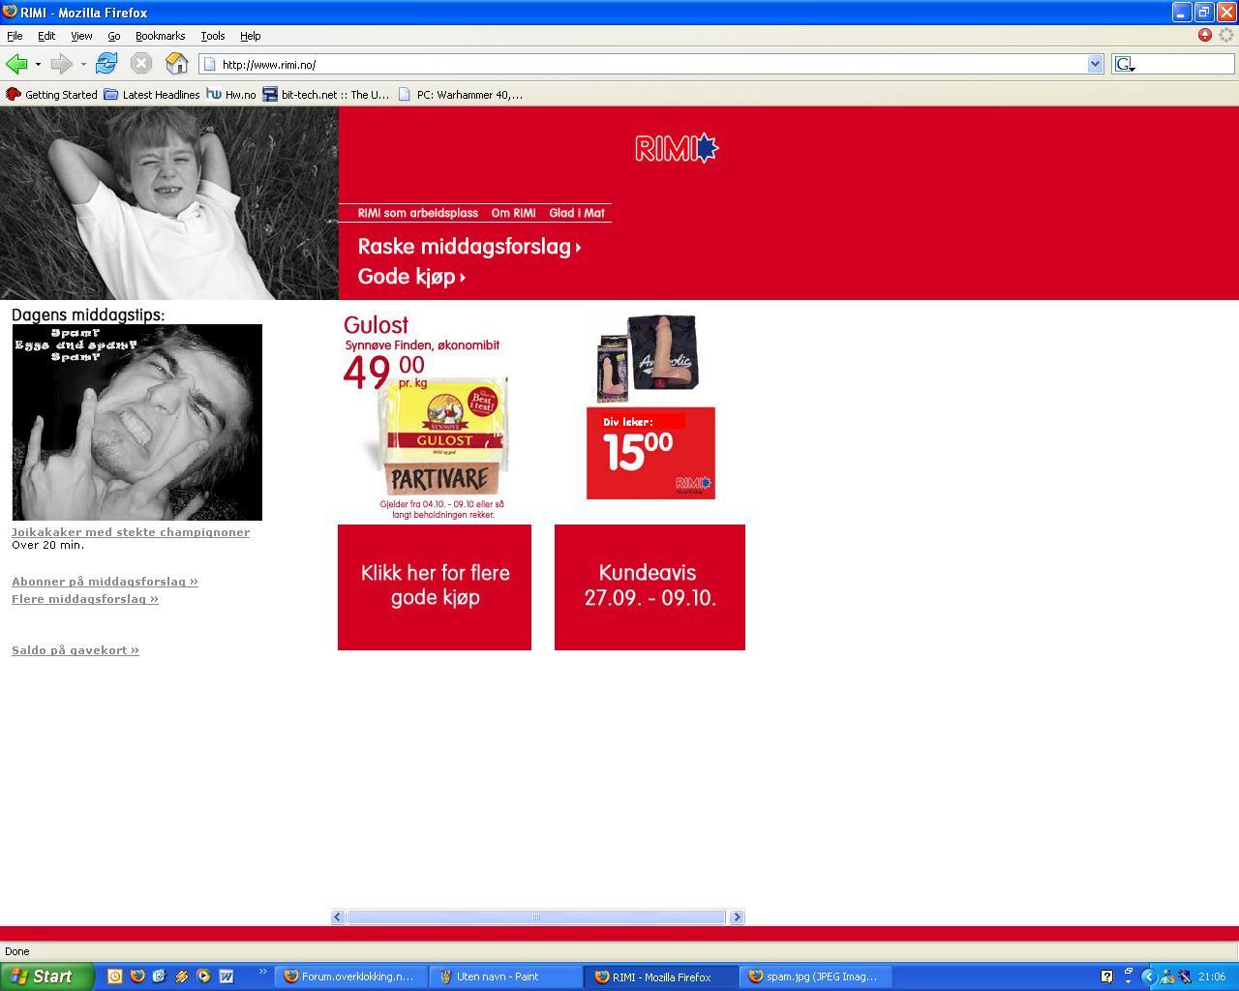
Task: Click the horizontal scrollbar right arrow
Action: (737, 916)
